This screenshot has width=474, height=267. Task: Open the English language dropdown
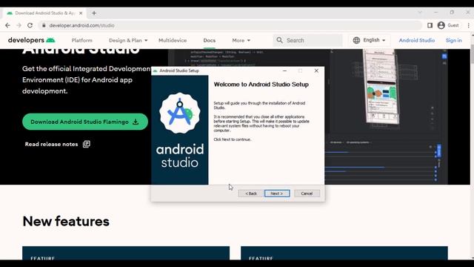click(370, 40)
